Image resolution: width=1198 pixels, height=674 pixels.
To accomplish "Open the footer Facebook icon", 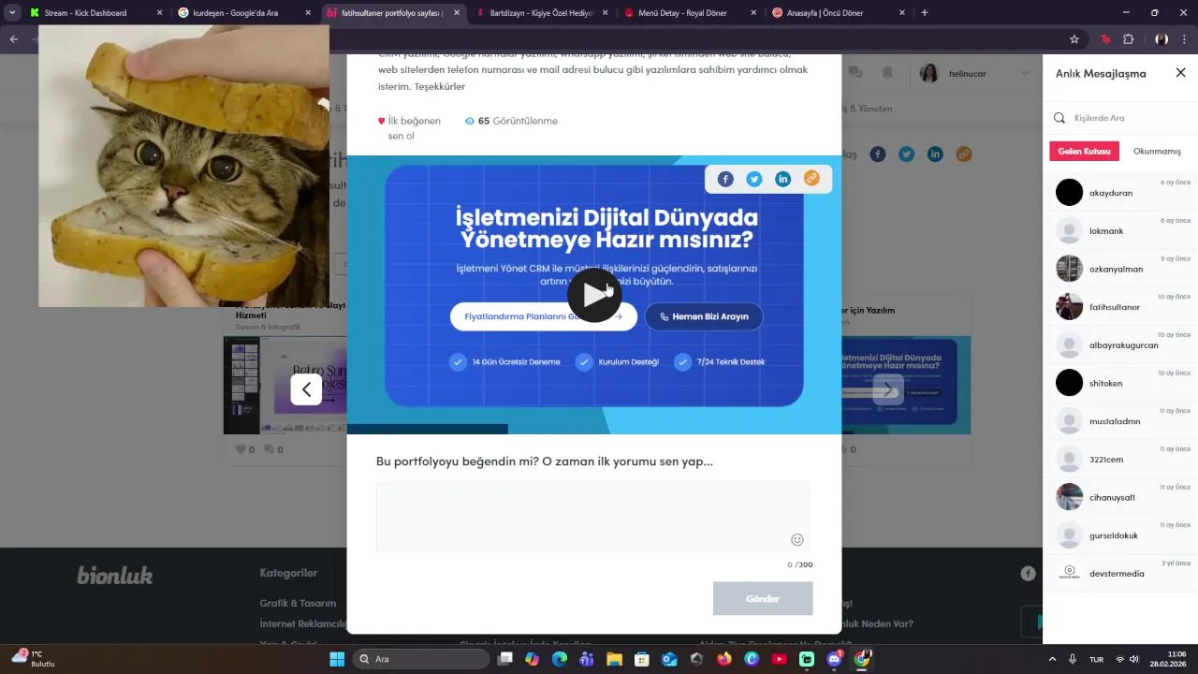I will click(1028, 574).
